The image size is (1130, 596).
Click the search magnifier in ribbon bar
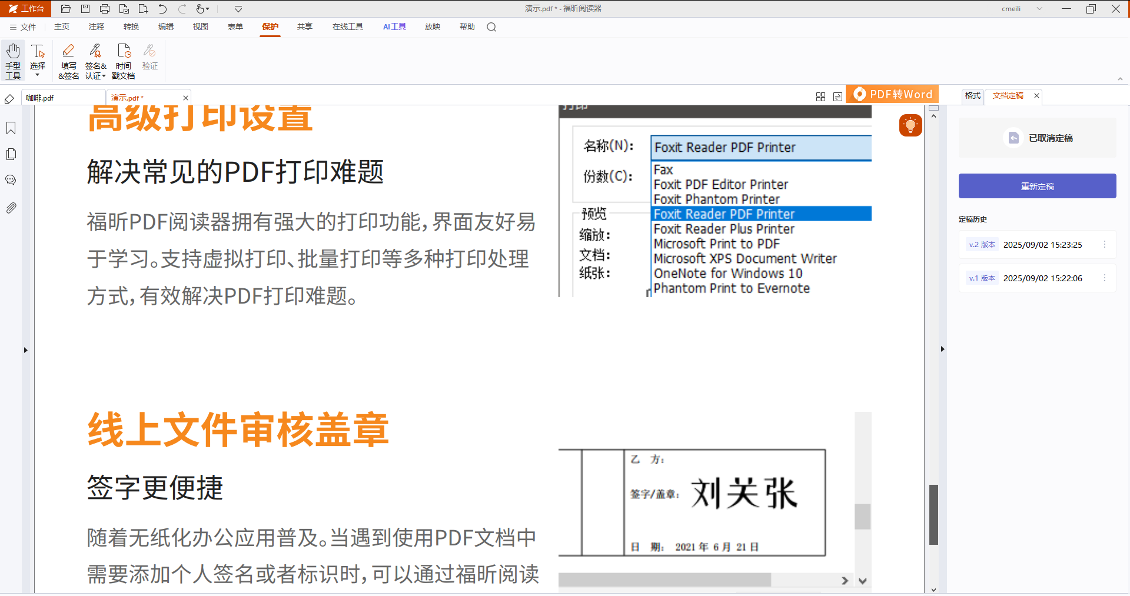(x=491, y=27)
